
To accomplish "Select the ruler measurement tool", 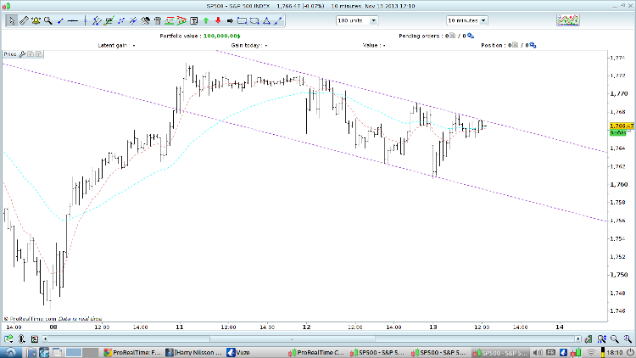I will click(24, 20).
